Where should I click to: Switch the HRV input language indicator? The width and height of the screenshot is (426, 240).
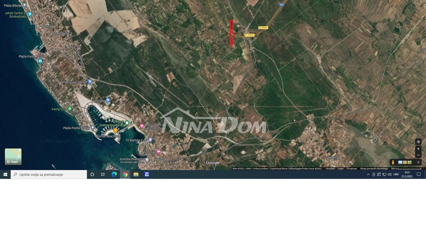tap(396, 175)
